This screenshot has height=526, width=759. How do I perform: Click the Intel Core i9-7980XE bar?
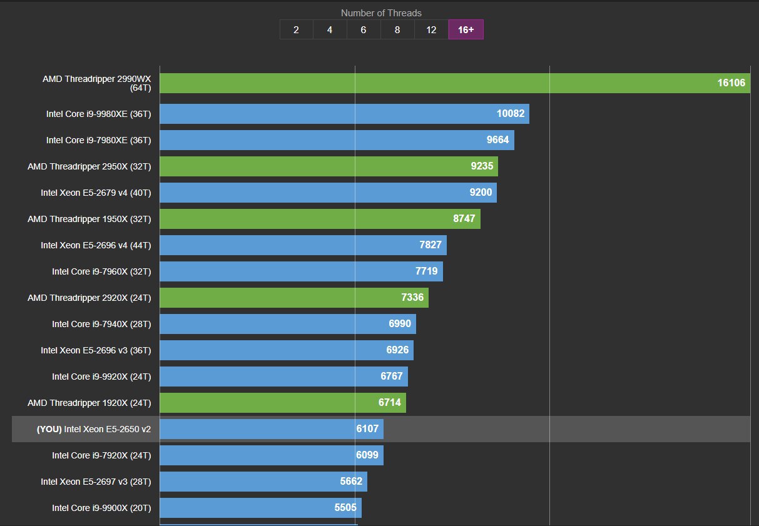tap(337, 140)
